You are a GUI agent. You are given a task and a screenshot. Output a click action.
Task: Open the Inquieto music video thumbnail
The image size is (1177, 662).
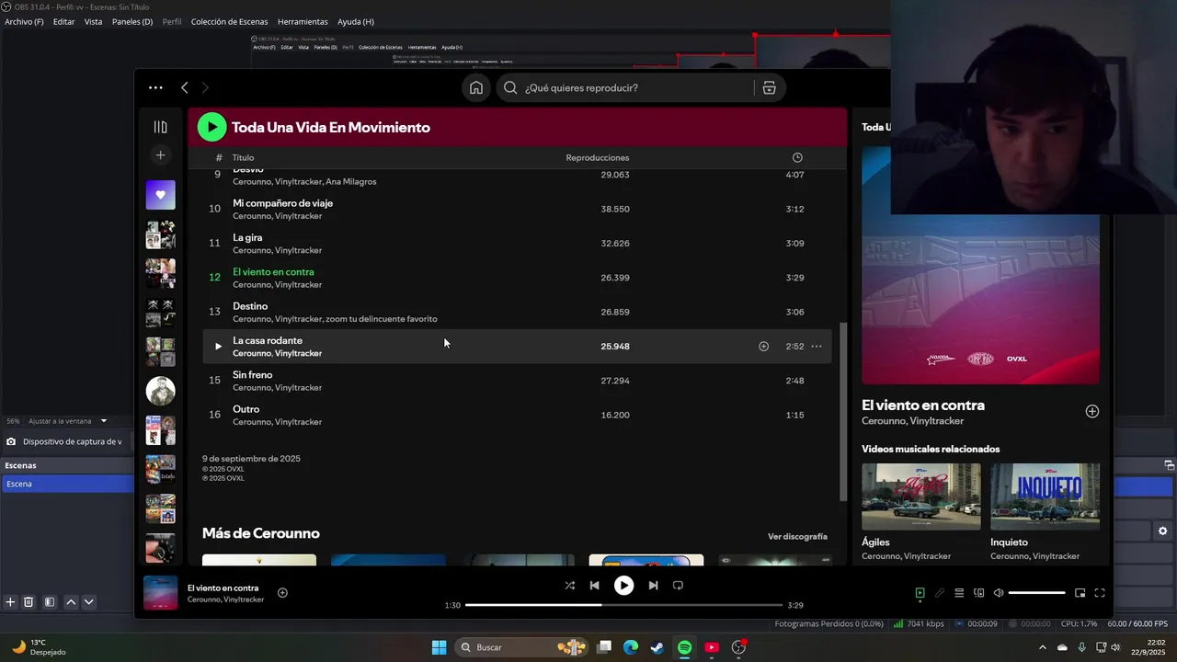click(x=1045, y=496)
